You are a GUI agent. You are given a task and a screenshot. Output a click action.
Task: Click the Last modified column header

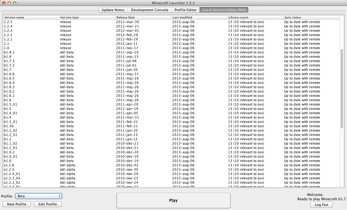200,17
